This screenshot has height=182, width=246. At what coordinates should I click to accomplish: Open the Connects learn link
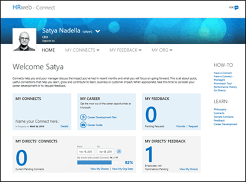click(219, 113)
